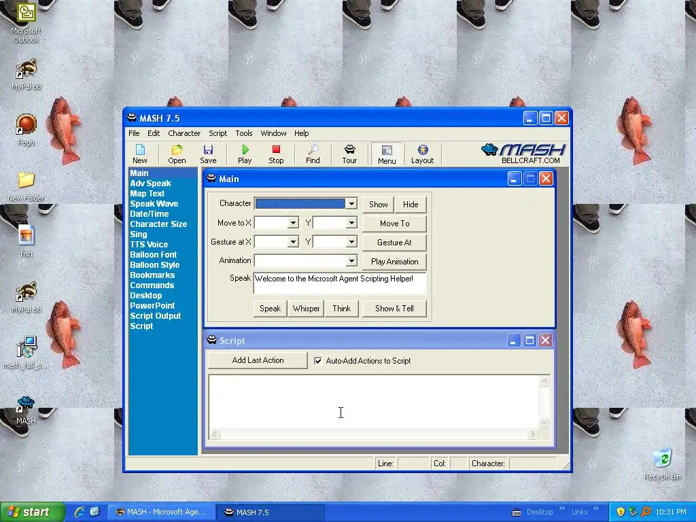Start the Tour toolbar icon
Viewport: 696px width, 522px height.
pyautogui.click(x=349, y=154)
